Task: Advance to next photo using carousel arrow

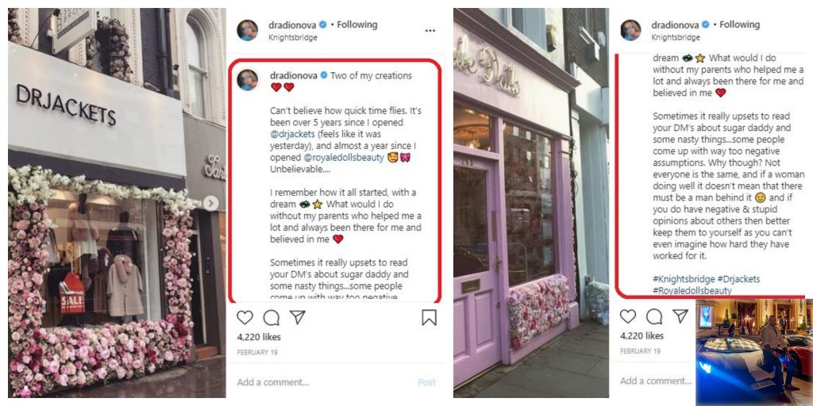Action: point(210,203)
